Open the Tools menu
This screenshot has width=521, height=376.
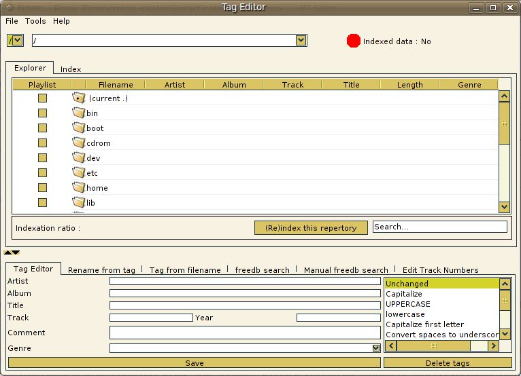35,21
